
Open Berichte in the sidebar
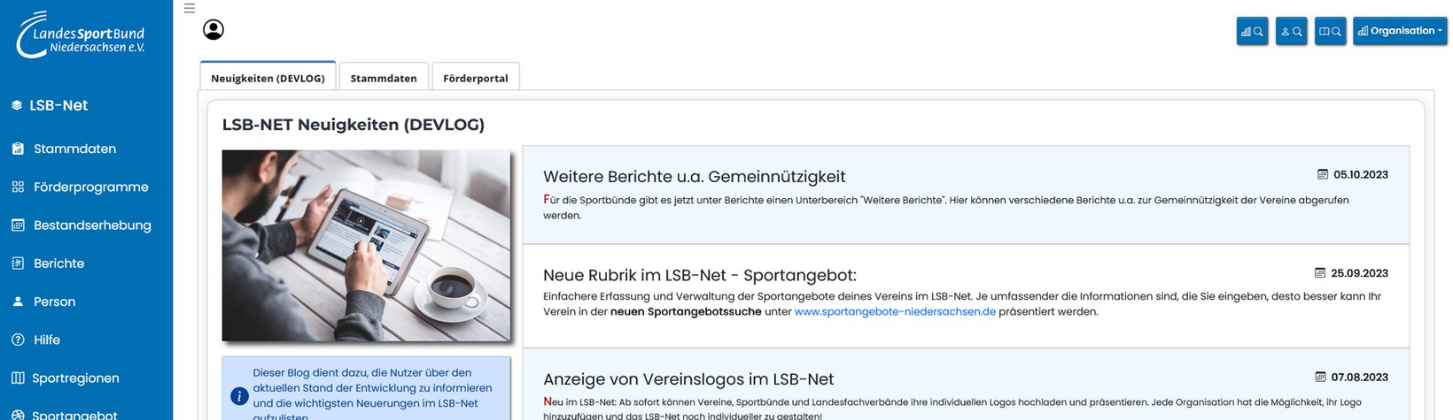[48, 263]
